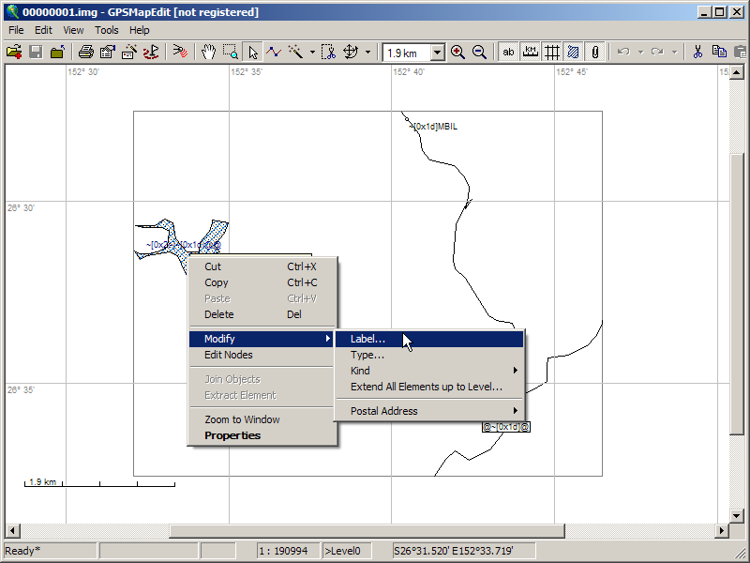This screenshot has height=563, width=750.
Task: Click the scissors Cut toolbar icon
Action: coord(697,53)
